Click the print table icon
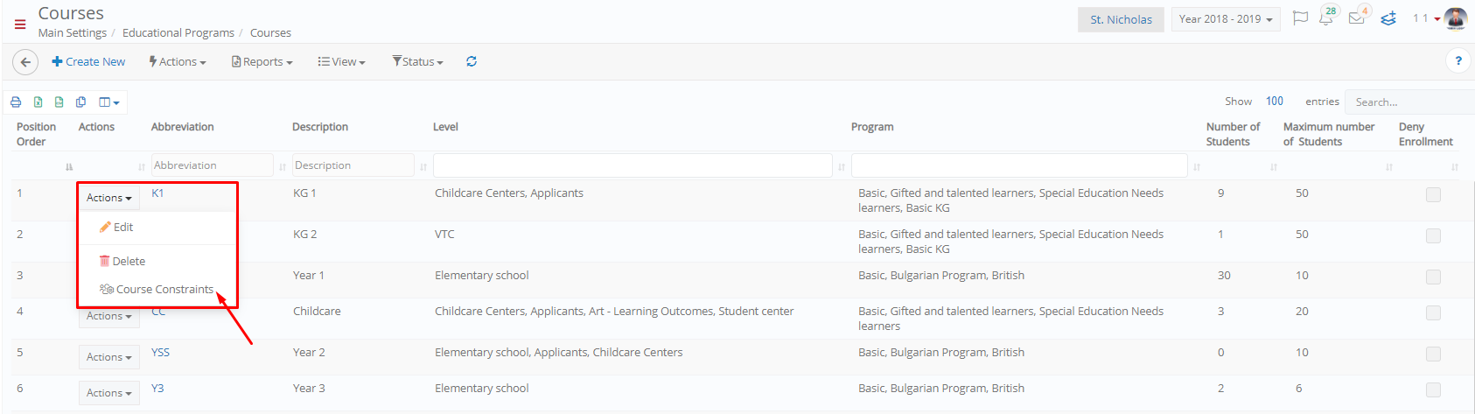The image size is (1475, 414). pos(16,102)
